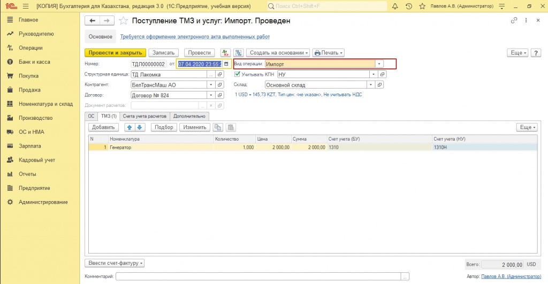Open table Еще menu
The height and width of the screenshot is (284, 548).
pyautogui.click(x=527, y=127)
